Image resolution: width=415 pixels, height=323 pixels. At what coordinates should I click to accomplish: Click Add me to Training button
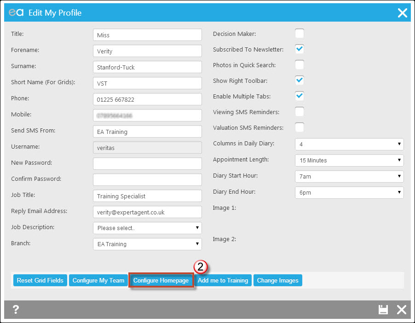point(223,280)
